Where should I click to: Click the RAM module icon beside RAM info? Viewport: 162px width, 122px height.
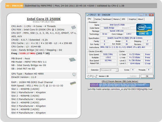point(73,83)
